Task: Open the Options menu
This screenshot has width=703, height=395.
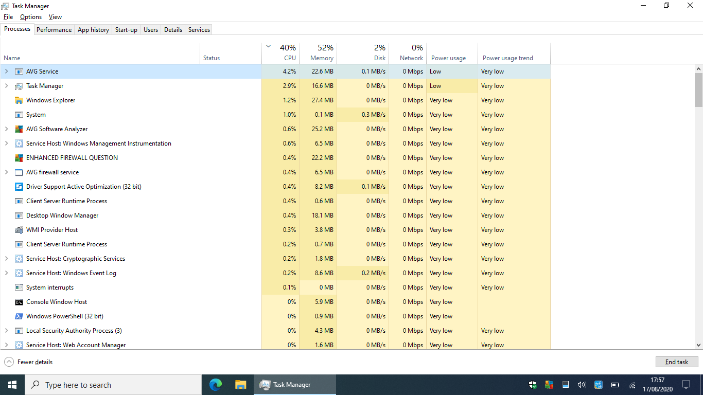Action: (31, 17)
